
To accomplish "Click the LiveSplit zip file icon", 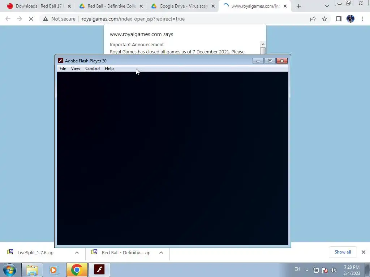I will pos(10,252).
